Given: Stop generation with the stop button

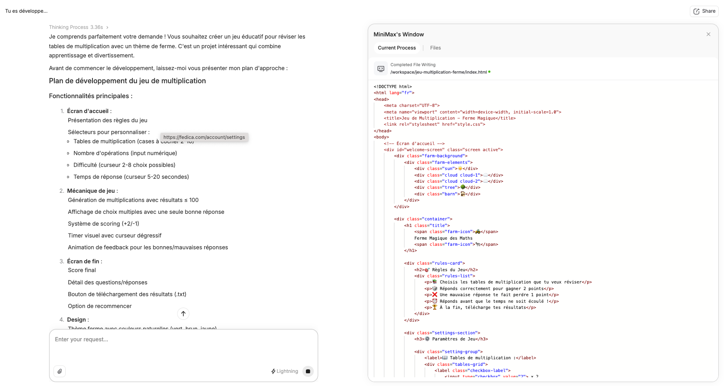Looking at the screenshot, I should [308, 371].
